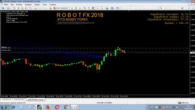Select the H1 timeframe button
195x110 pixels.
pos(140,8)
